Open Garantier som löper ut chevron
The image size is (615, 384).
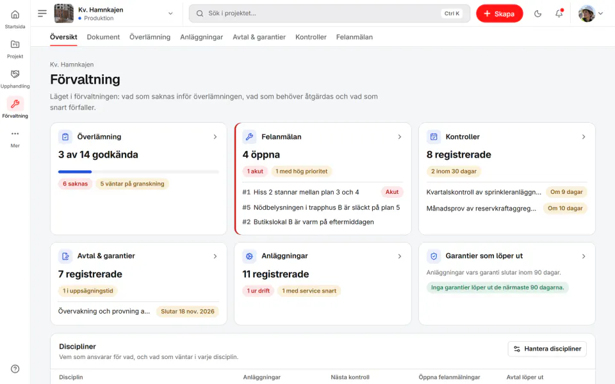click(584, 256)
